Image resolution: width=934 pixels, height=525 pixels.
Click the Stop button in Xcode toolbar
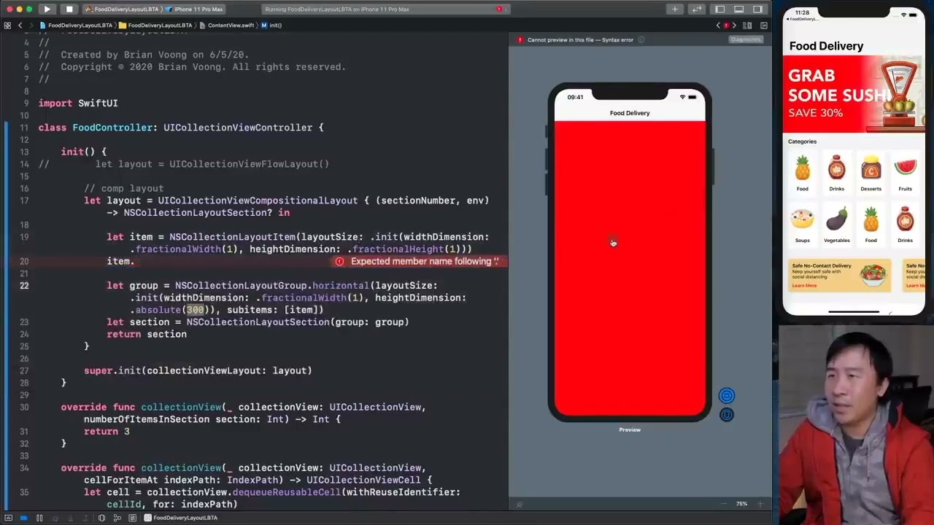69,9
